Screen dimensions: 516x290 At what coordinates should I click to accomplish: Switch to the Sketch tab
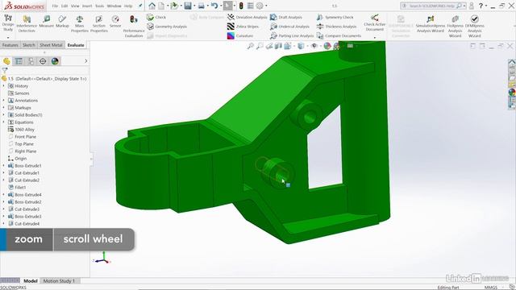click(29, 45)
